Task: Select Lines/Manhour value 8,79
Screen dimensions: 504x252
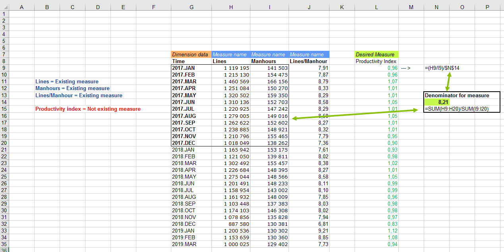Action: 309,81
